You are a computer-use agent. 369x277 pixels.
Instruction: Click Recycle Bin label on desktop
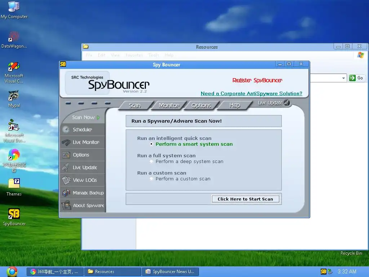(x=351, y=253)
